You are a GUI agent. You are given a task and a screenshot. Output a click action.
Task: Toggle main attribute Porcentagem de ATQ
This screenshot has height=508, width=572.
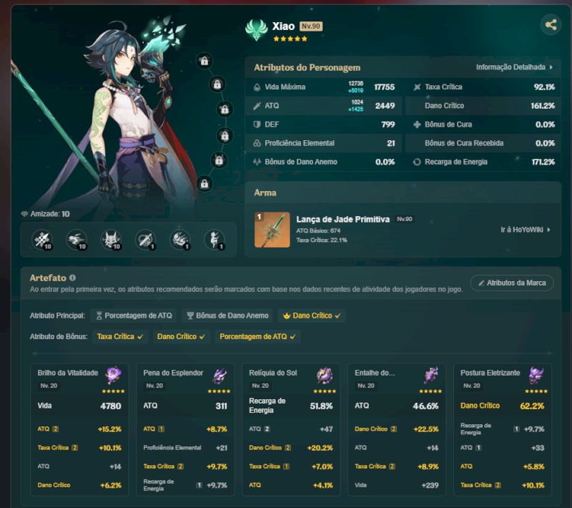[134, 316]
